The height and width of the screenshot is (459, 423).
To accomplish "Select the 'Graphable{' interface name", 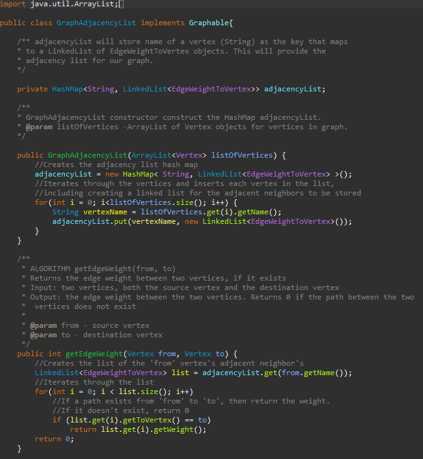I will [211, 23].
